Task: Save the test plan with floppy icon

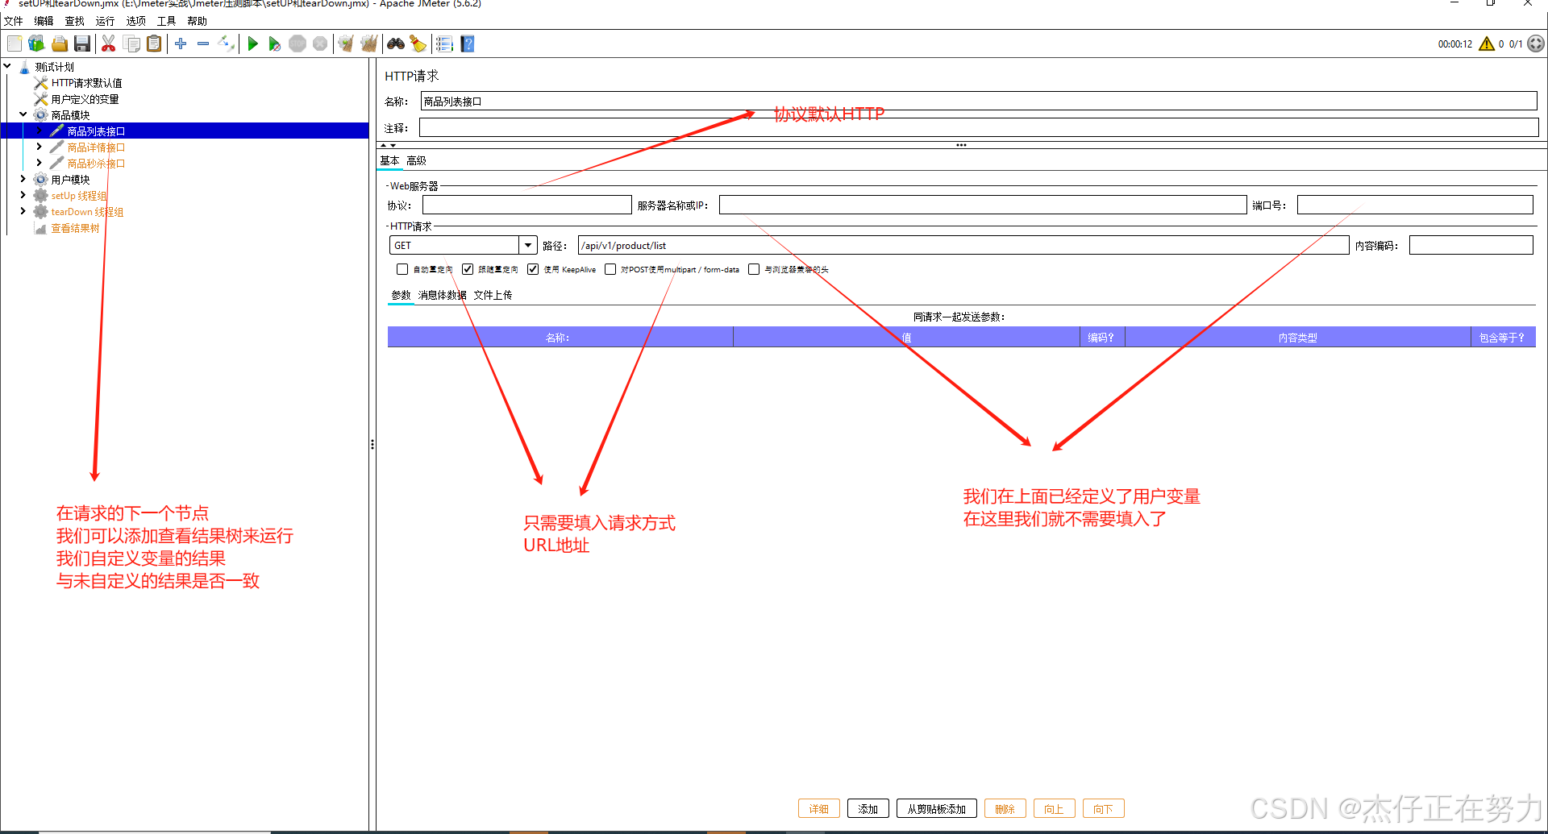Action: tap(82, 44)
